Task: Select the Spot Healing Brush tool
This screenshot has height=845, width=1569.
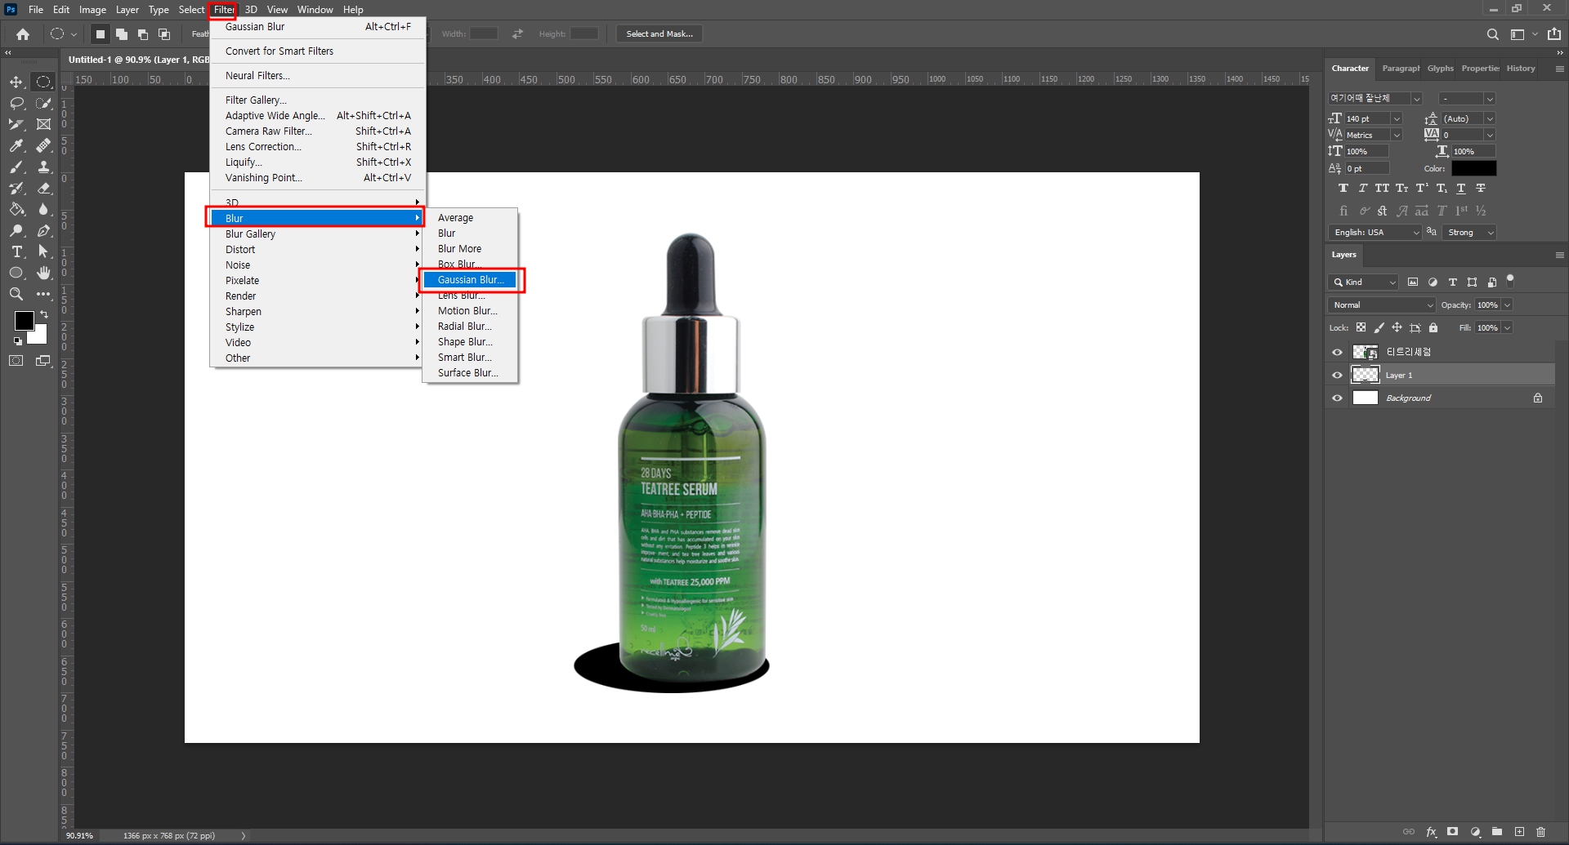Action: [43, 145]
